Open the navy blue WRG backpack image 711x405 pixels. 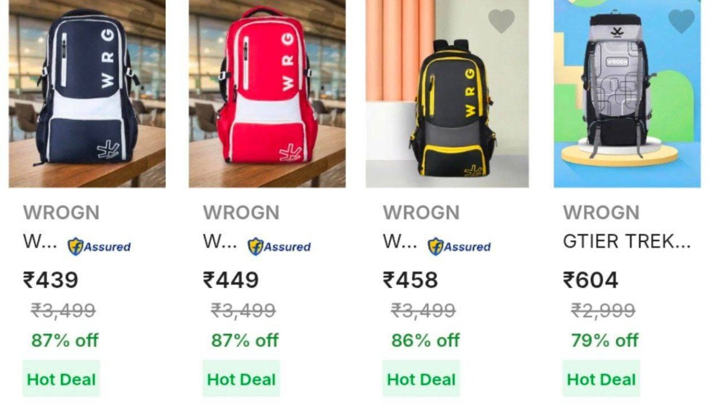(87, 94)
